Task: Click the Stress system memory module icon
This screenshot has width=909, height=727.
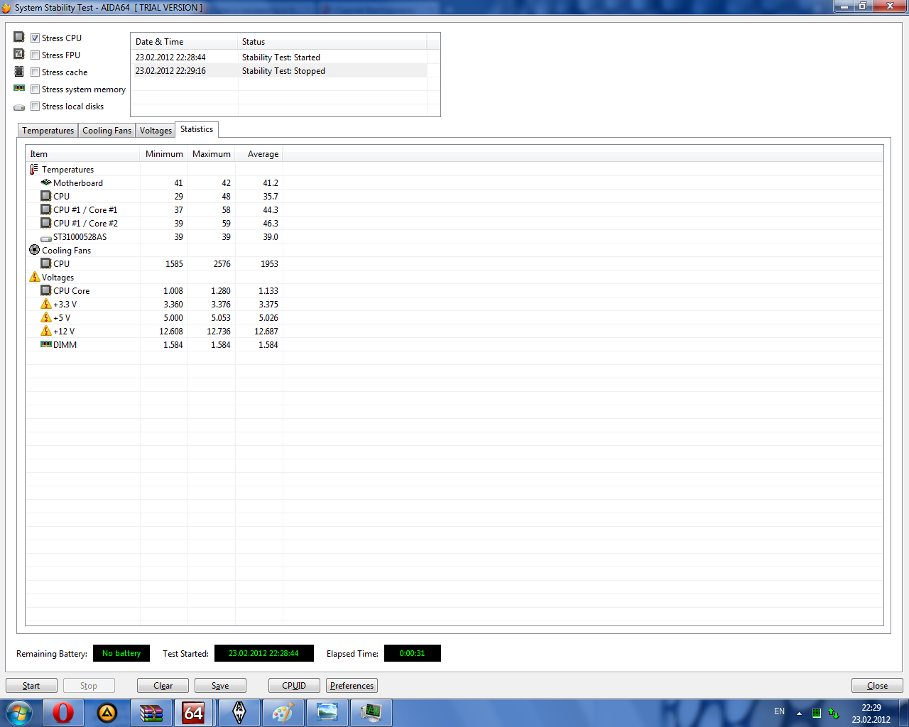Action: (19, 89)
